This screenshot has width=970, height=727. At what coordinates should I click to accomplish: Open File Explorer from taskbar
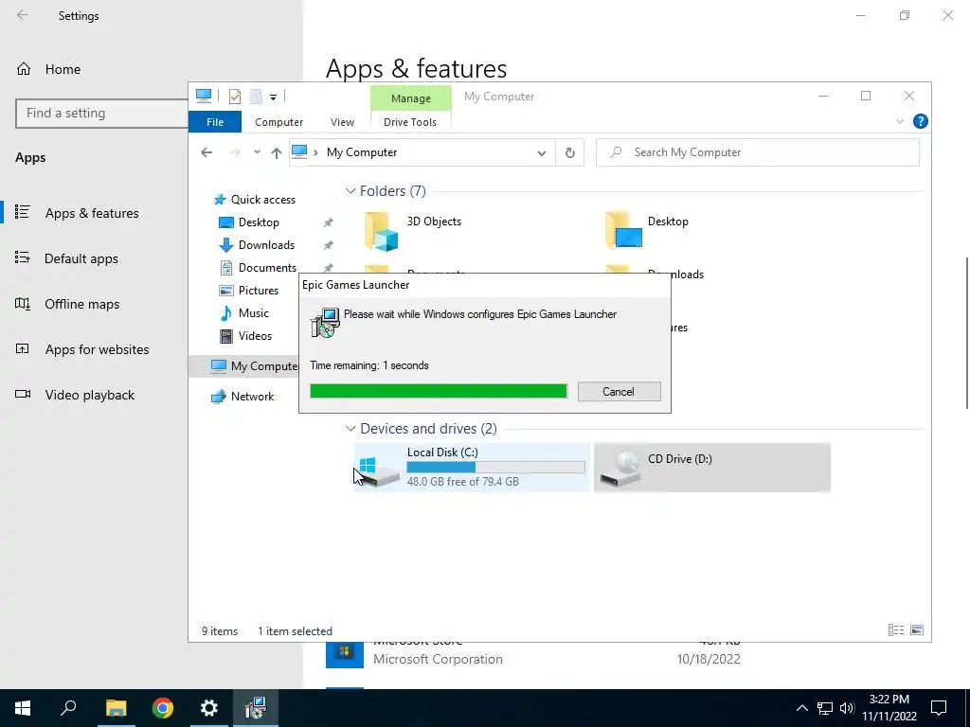[x=116, y=708]
